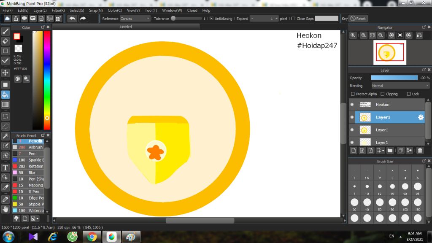
Task: Select the Magic Wand tool
Action: (5, 136)
